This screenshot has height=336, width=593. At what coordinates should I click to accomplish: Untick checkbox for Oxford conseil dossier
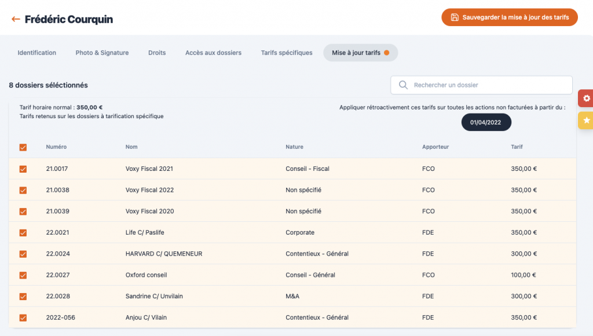click(23, 275)
